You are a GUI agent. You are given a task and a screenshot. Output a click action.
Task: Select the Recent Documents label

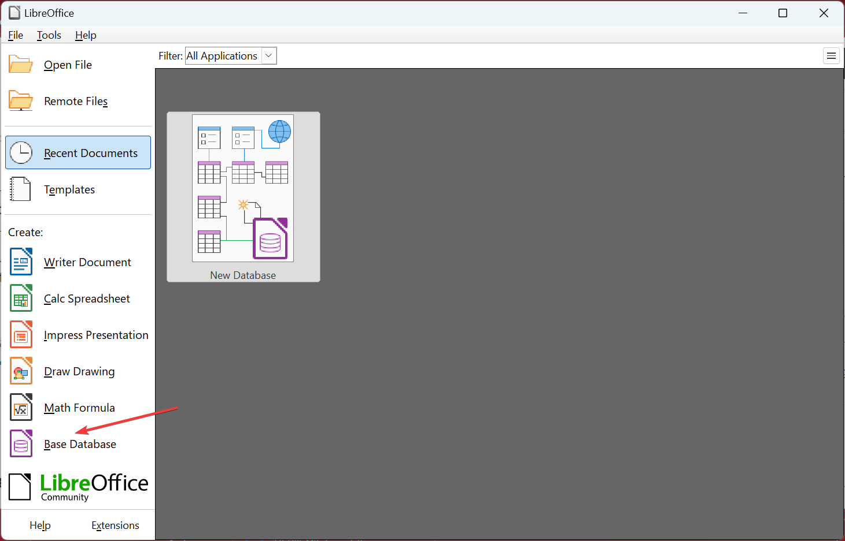click(x=91, y=153)
